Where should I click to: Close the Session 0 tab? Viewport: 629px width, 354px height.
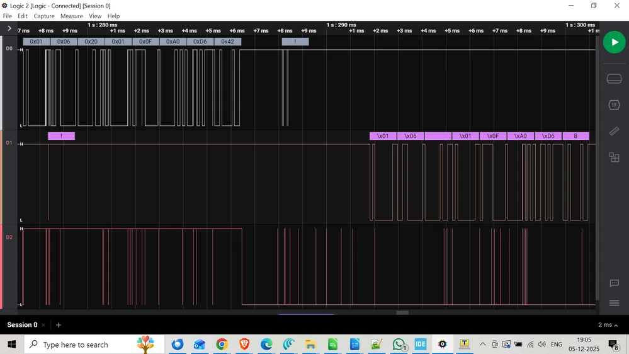(x=43, y=325)
